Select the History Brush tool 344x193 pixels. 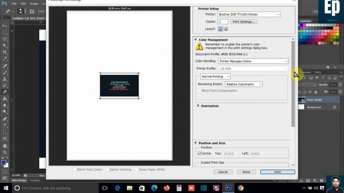[x=5, y=85]
